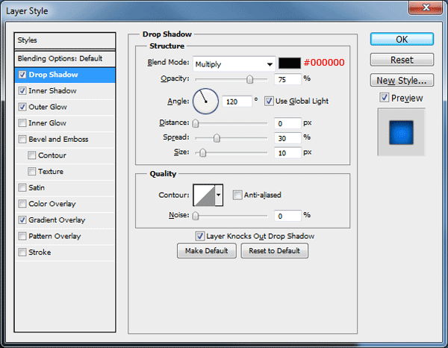The height and width of the screenshot is (348, 448).
Task: Toggle the Preview checkbox
Action: (x=384, y=98)
